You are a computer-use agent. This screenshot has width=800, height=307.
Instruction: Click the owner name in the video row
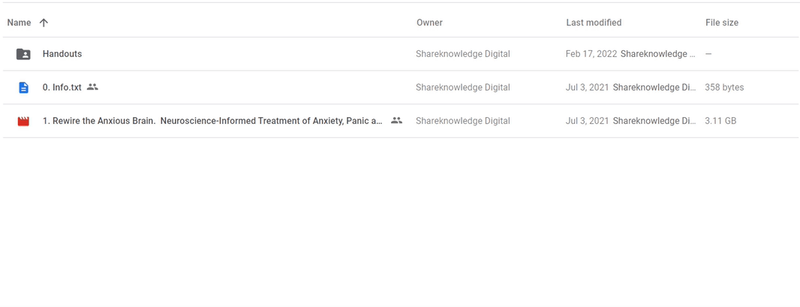(462, 121)
